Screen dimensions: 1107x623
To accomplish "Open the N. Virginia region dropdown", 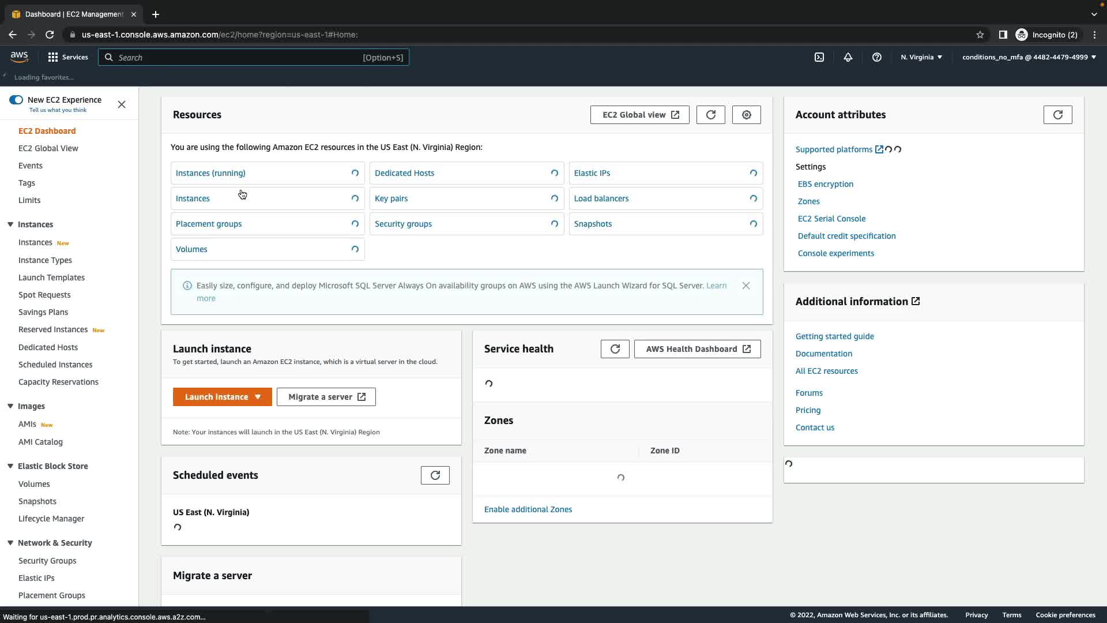I will click(921, 57).
